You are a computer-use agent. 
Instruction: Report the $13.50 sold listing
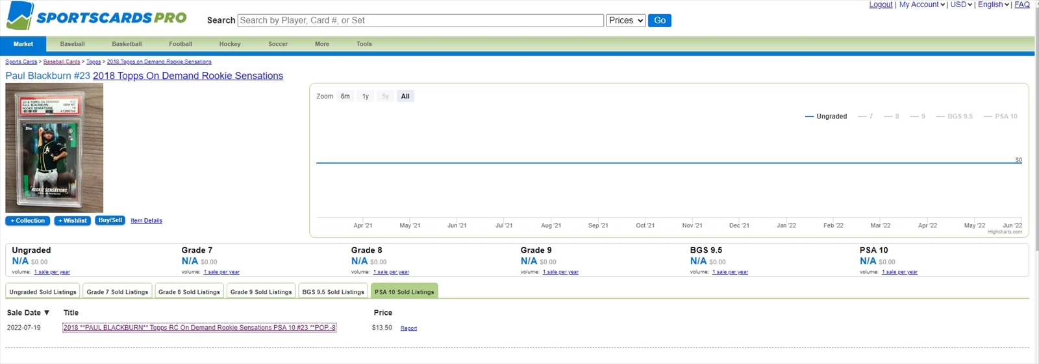point(408,328)
